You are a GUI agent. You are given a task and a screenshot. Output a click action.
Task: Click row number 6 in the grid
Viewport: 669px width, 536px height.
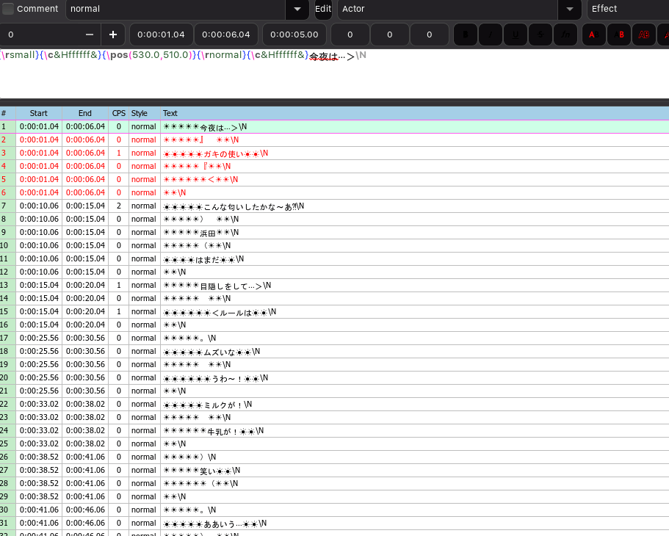pos(4,192)
